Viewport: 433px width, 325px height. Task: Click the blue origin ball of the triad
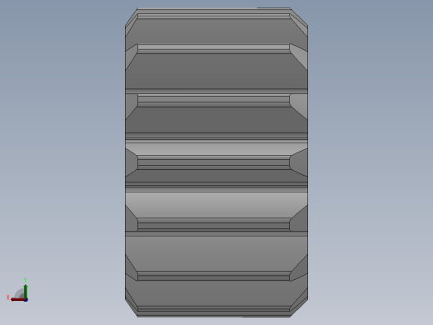pyautogui.click(x=26, y=300)
